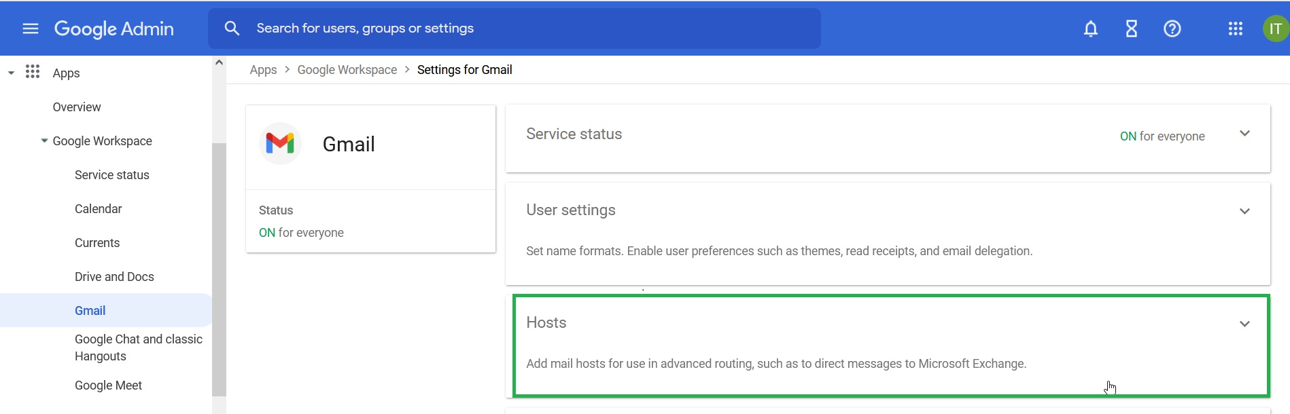Open the notifications bell
Screen dimensions: 1290x414
point(1091,29)
